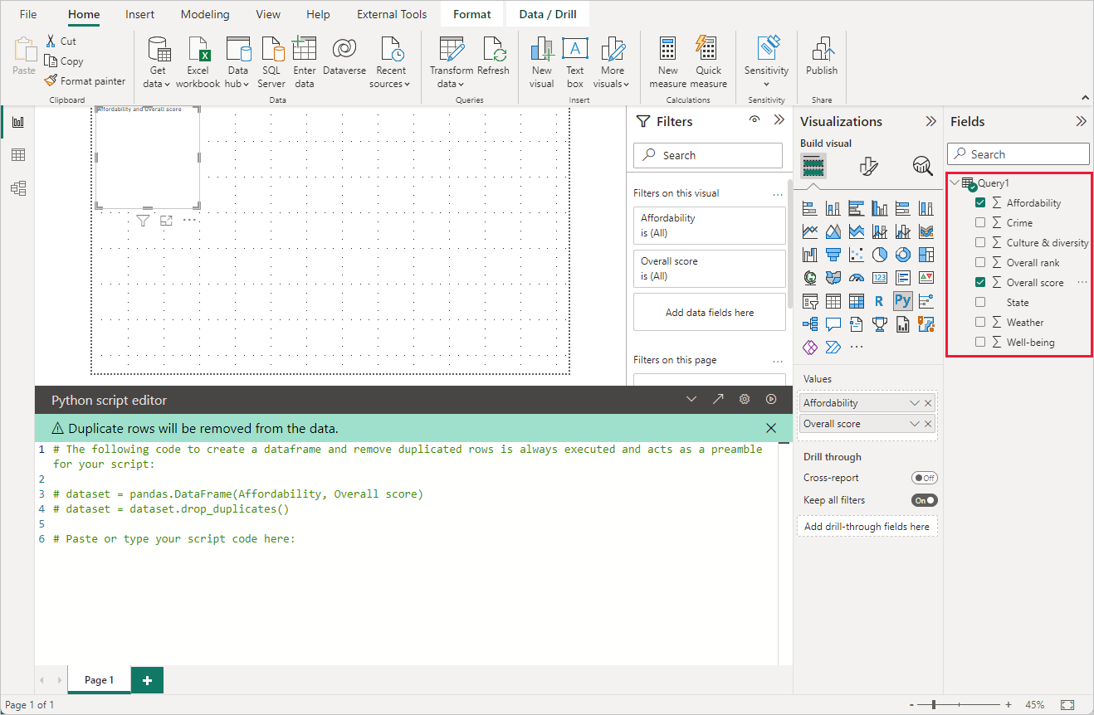Image resolution: width=1094 pixels, height=715 pixels.
Task: Select the R script visual icon
Action: [x=880, y=300]
